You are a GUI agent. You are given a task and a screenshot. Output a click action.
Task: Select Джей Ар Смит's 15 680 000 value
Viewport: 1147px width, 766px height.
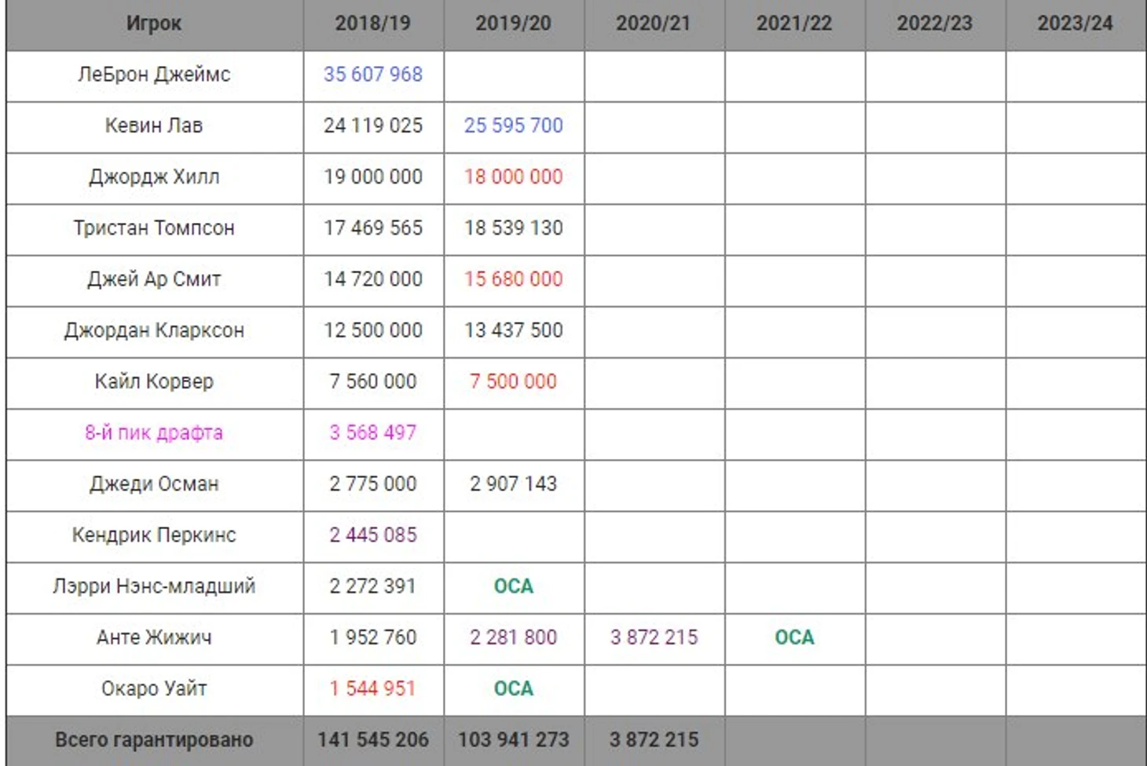pyautogui.click(x=514, y=279)
